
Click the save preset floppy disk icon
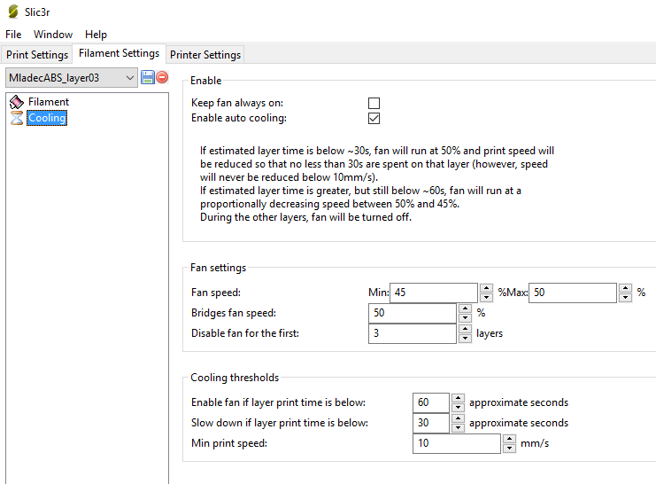pyautogui.click(x=147, y=78)
